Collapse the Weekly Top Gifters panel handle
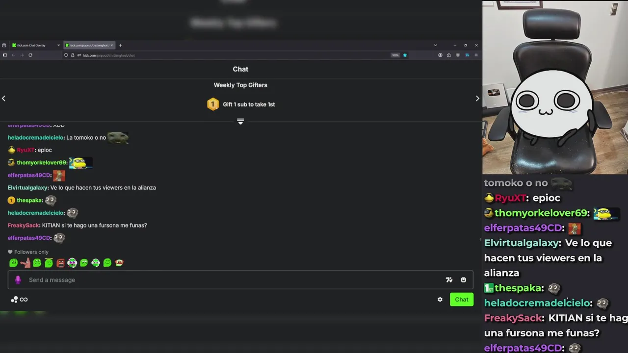Viewport: 628px width, 353px height. coord(240,121)
